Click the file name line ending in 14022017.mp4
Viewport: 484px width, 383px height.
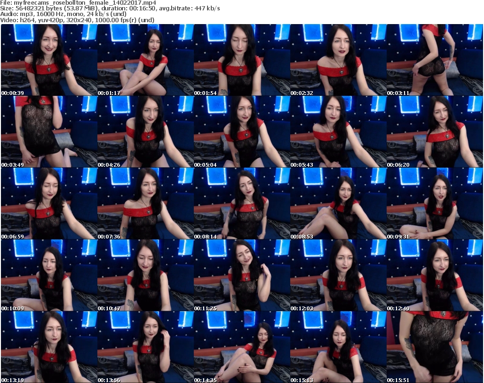point(78,3)
